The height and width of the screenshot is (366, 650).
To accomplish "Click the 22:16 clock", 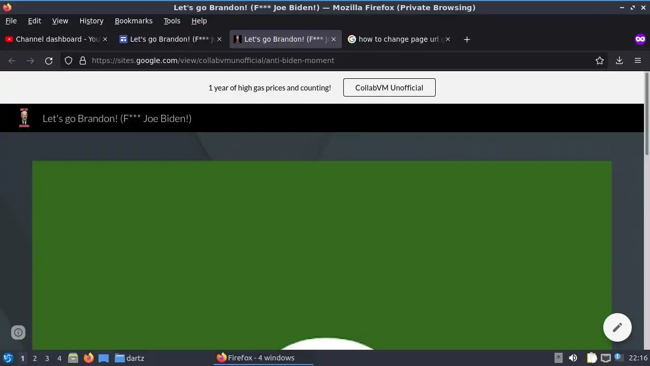I will point(638,358).
